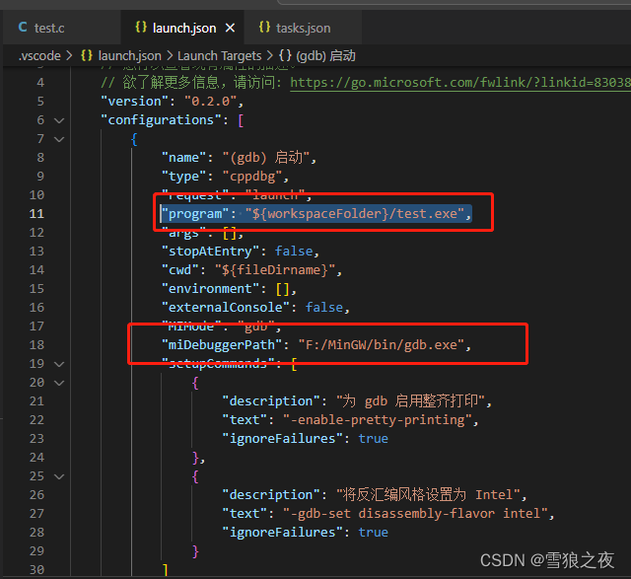Click -gdb-set disassembly-flavor intel text value
The image size is (631, 579).
(x=415, y=514)
